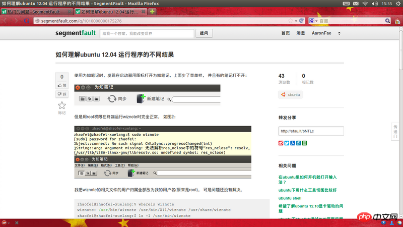
Task: Select the 如何理解ubuntu 12.04 运行 tab
Action: (x=109, y=12)
